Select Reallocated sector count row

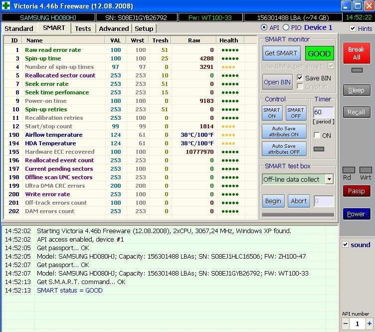point(130,75)
